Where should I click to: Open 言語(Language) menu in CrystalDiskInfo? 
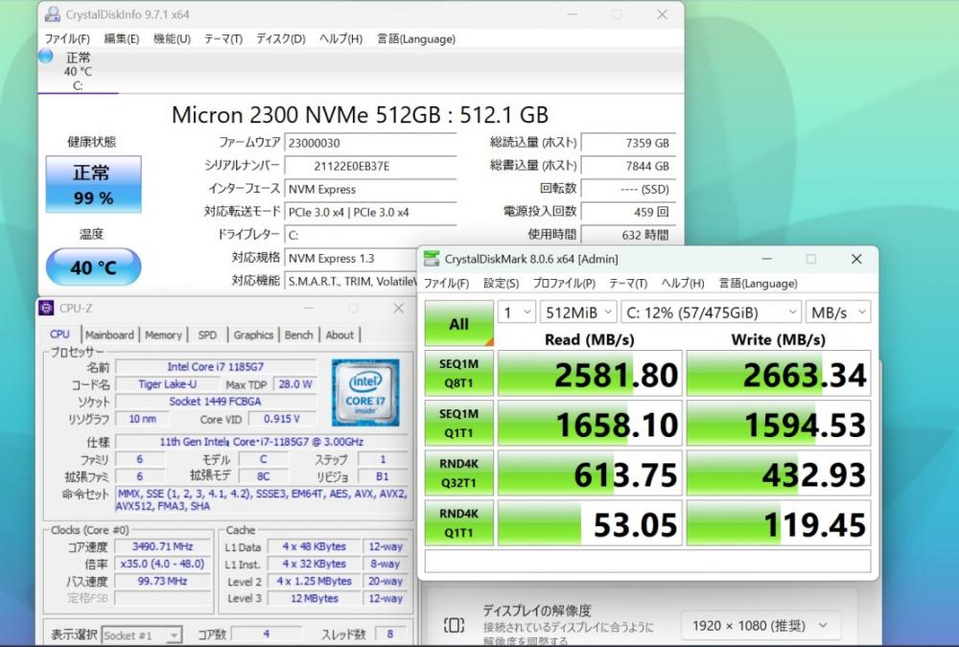click(x=416, y=39)
